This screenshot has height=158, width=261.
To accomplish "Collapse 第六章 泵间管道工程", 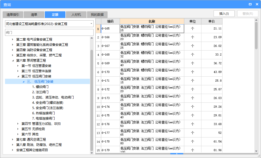I will tap(13, 61).
